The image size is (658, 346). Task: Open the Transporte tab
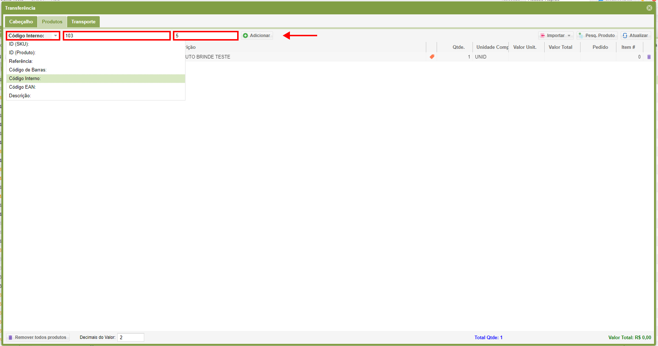pos(83,22)
